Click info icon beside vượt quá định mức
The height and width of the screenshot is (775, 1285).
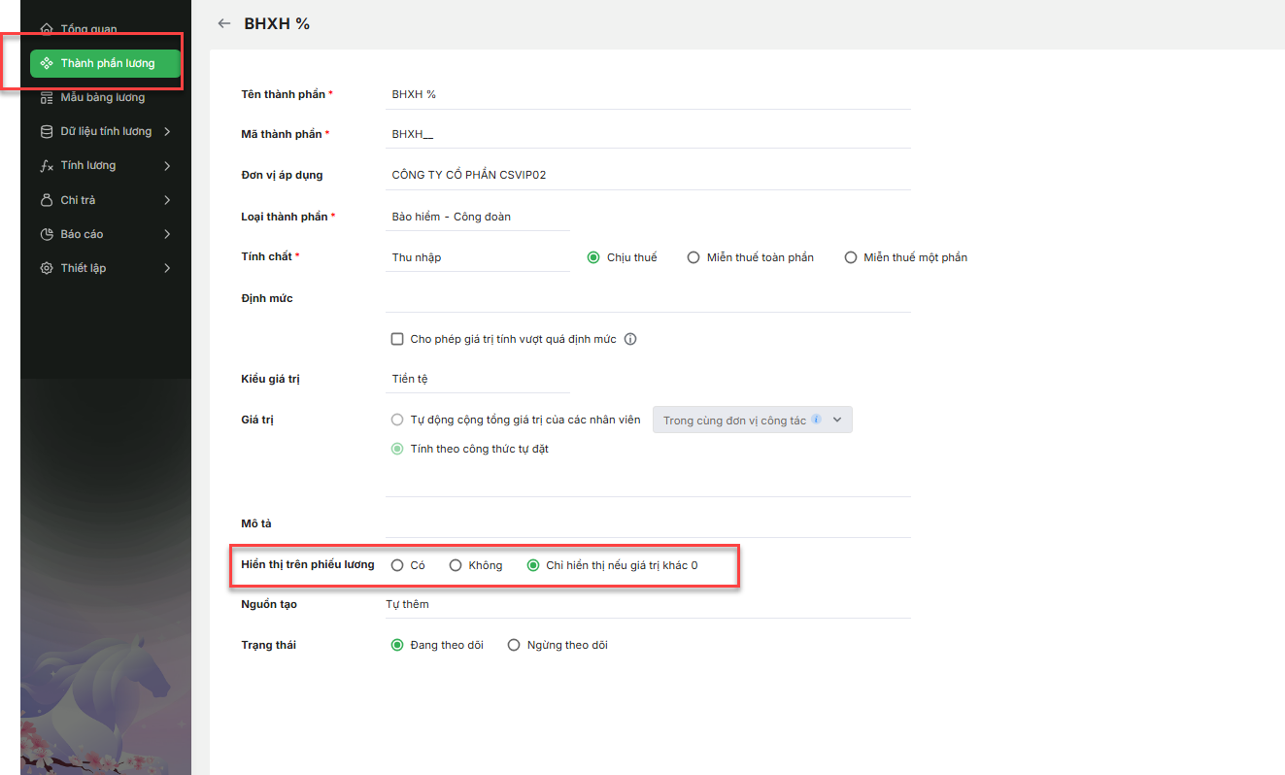point(629,339)
